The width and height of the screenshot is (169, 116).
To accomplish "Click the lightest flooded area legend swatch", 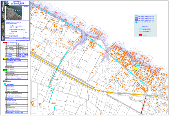I will [x=137, y=16].
